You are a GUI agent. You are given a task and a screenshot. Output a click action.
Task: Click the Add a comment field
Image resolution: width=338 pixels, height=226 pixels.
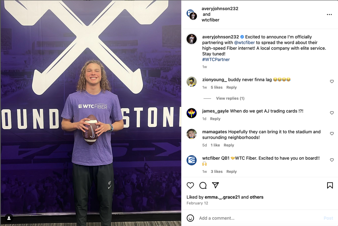[259, 218]
